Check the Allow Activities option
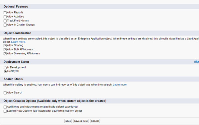Screen dimensions: 199x125 [x=5, y=17]
